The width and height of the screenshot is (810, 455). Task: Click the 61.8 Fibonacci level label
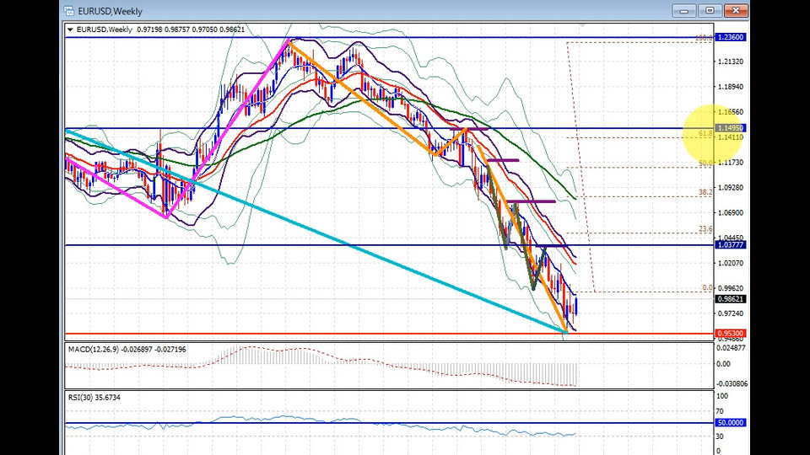pos(705,134)
